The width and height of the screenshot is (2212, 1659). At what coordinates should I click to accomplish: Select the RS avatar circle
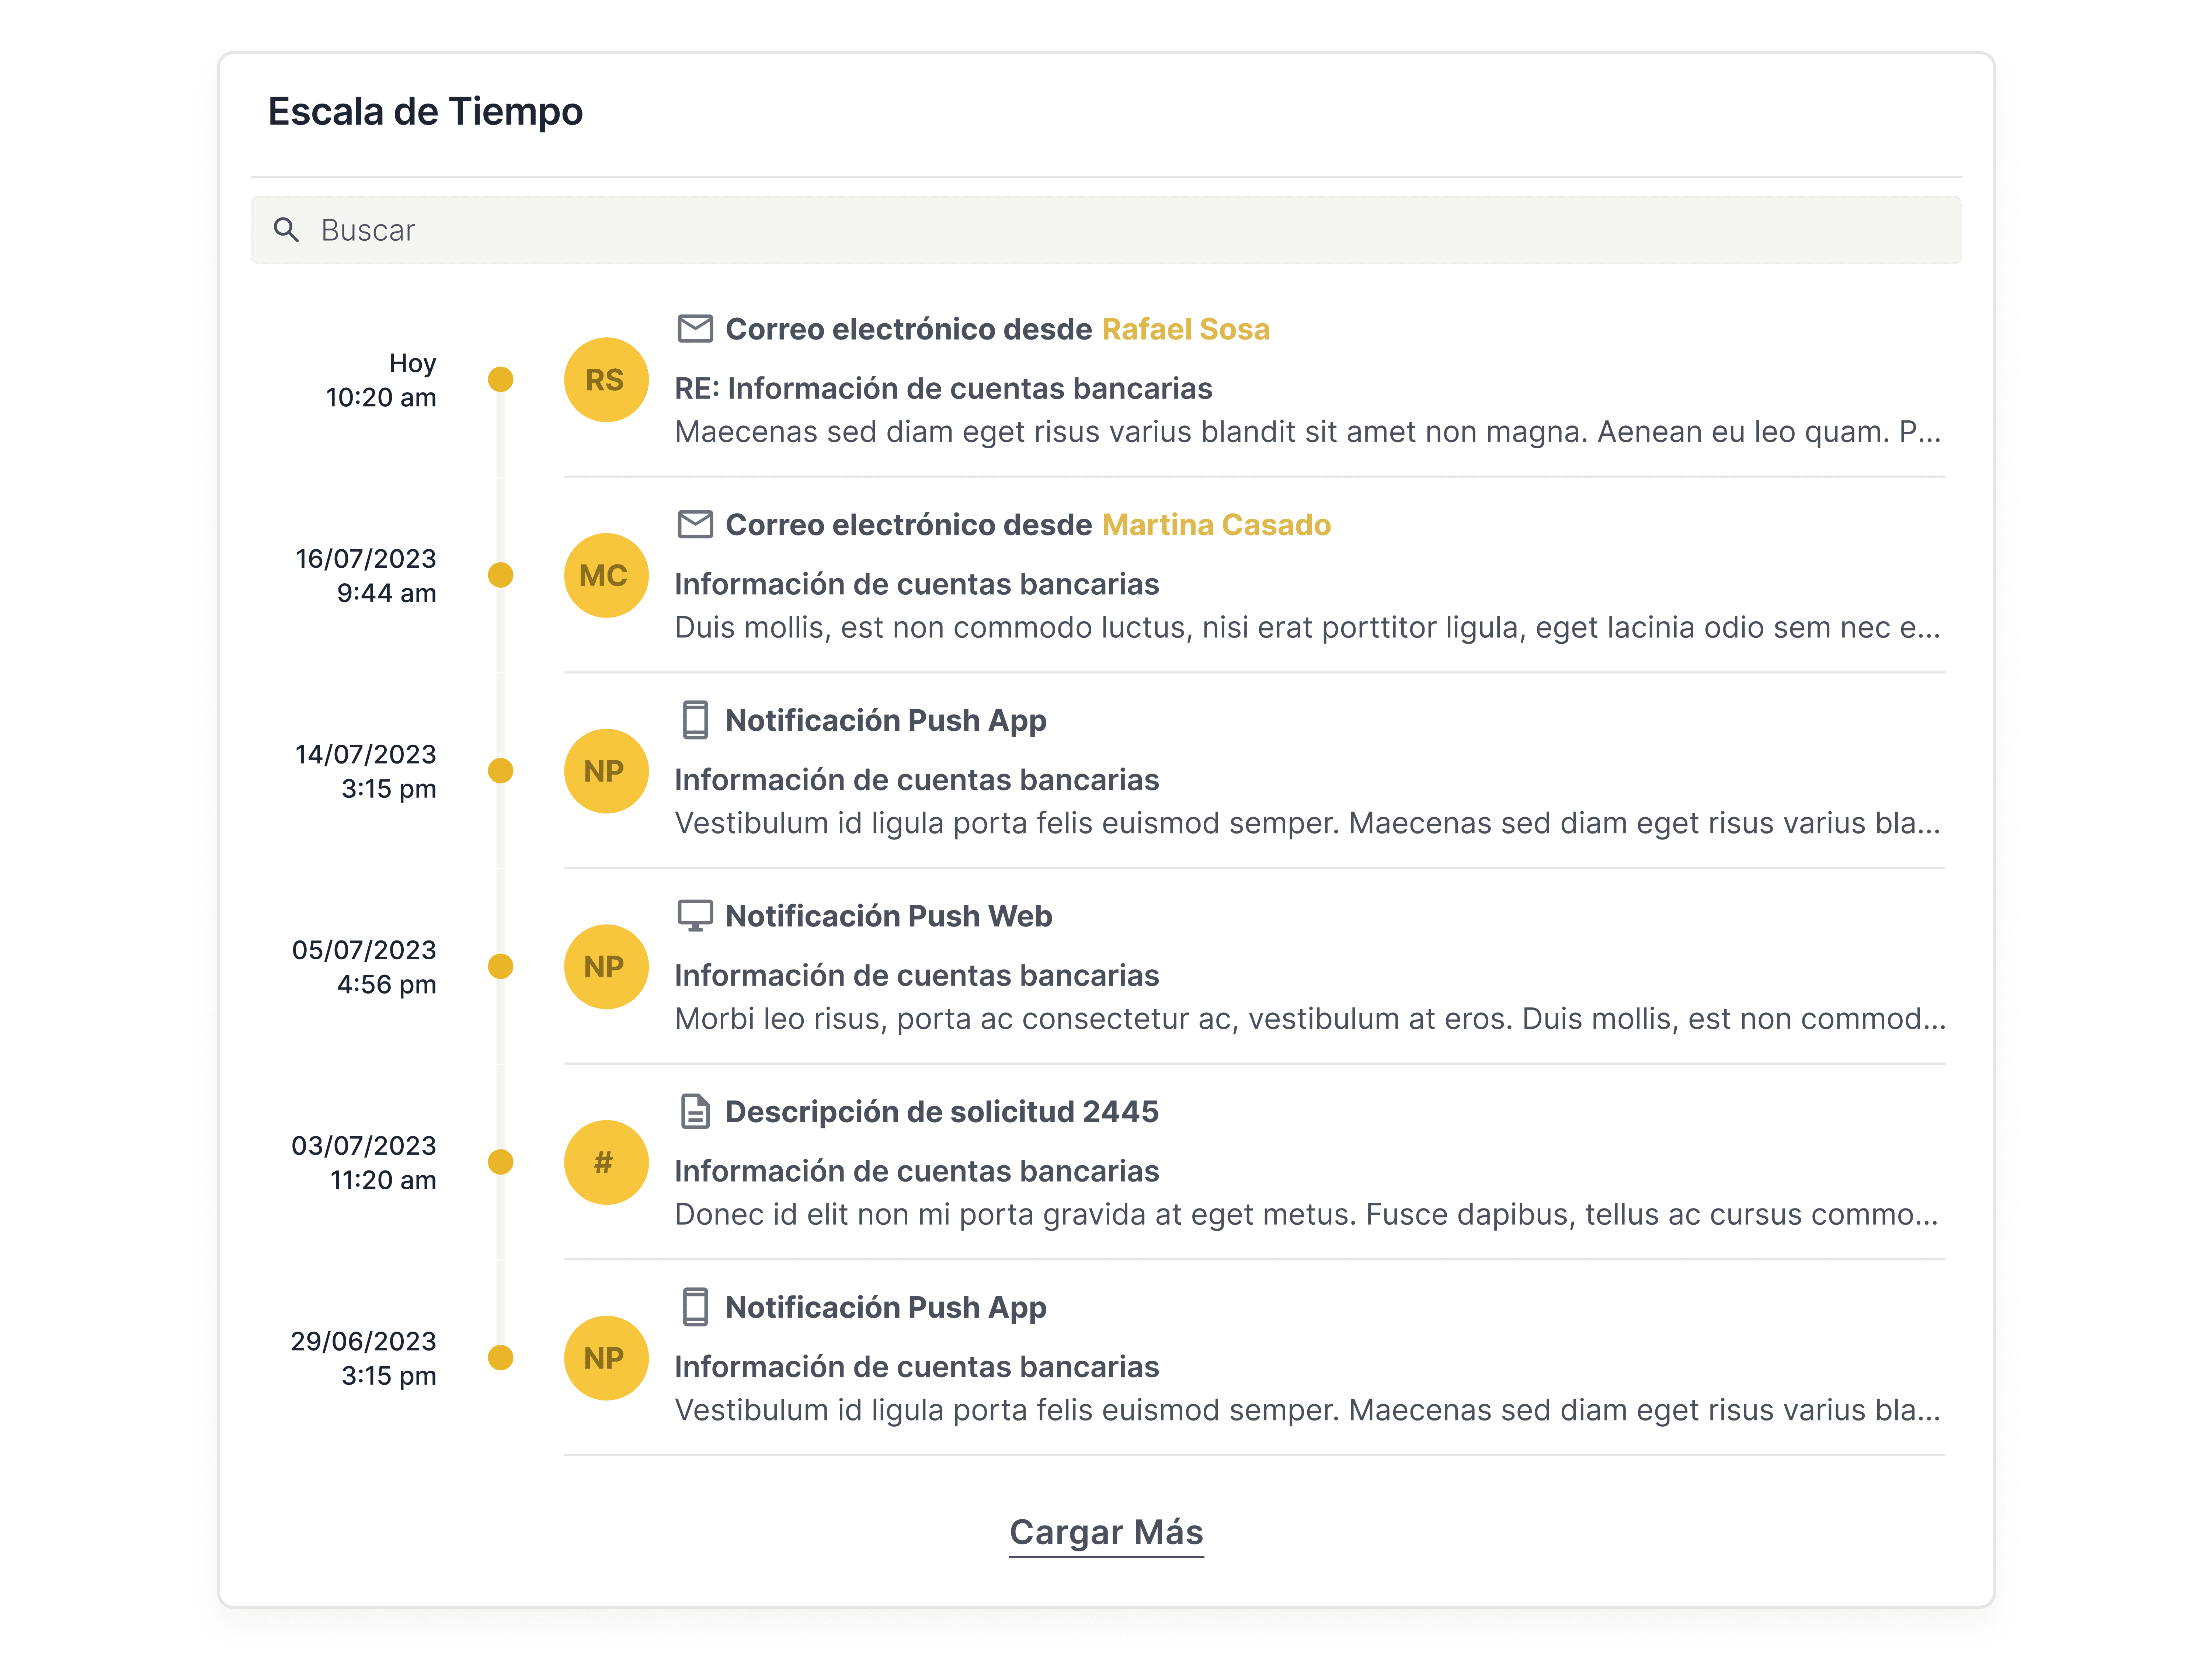click(606, 380)
